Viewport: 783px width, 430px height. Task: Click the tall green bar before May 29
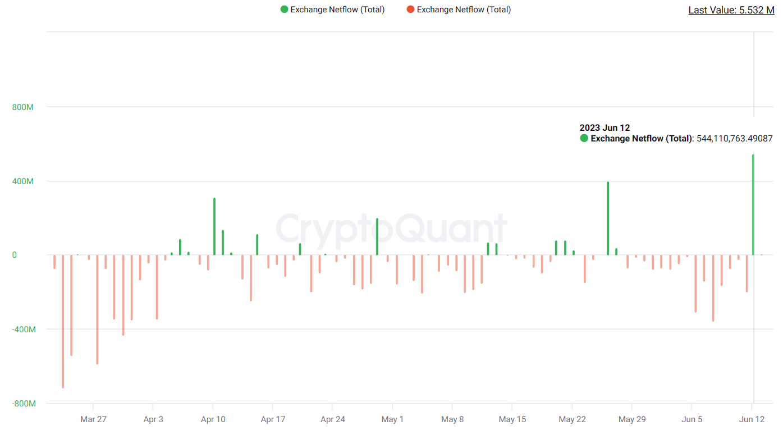pos(608,218)
